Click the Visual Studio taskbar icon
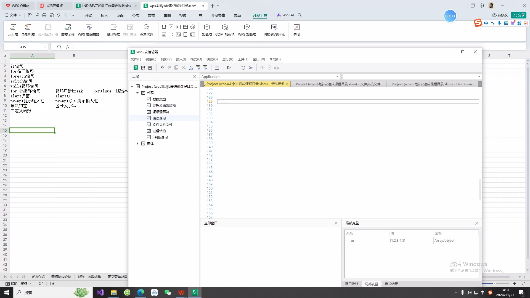The image size is (530, 298). click(x=100, y=292)
